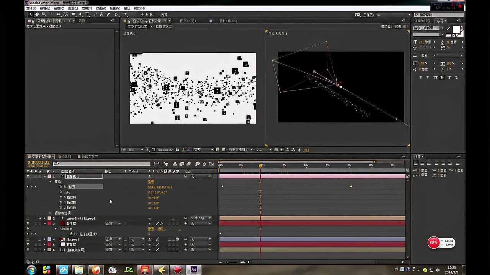Click the 位置 value 960.0,540.0,156.2
490x275 pixels.
[x=160, y=187]
